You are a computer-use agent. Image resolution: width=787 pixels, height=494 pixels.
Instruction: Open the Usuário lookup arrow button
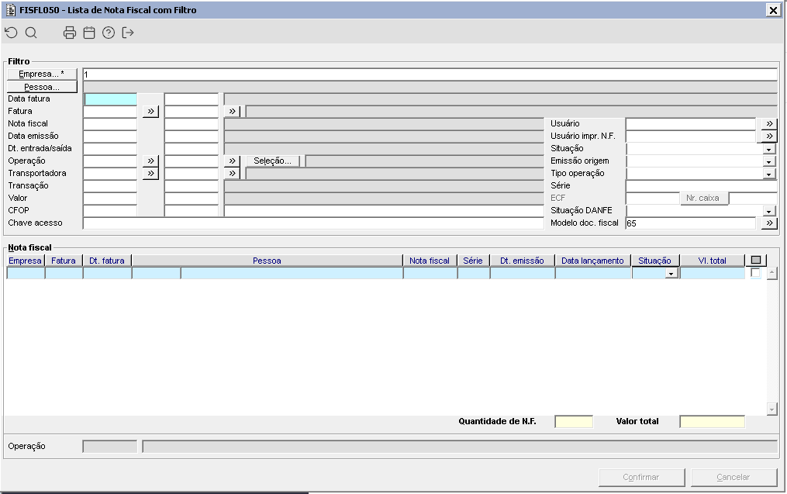(x=769, y=123)
